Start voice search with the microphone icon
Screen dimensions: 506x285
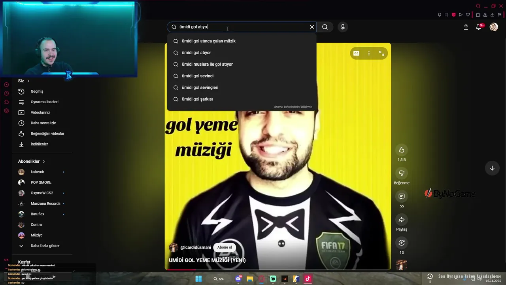(343, 27)
